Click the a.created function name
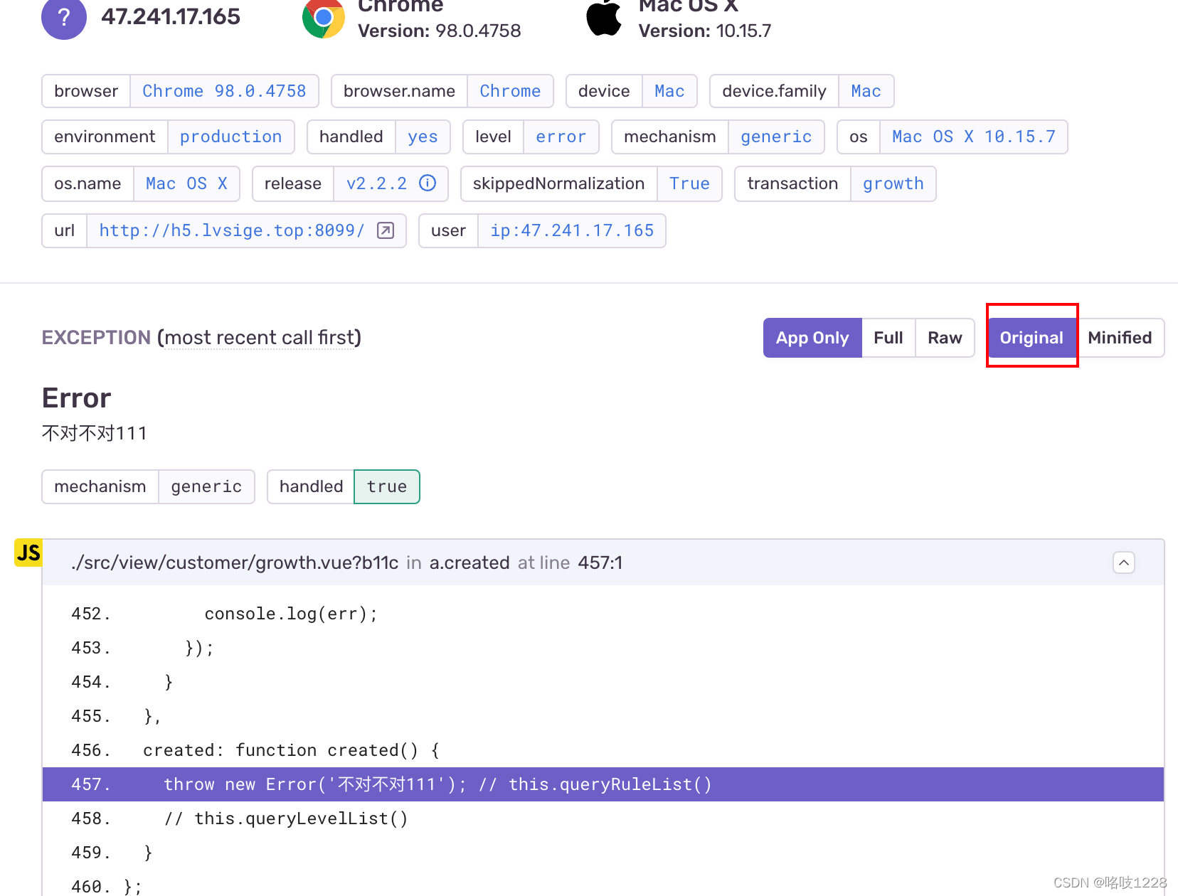The width and height of the screenshot is (1178, 896). coord(469,562)
